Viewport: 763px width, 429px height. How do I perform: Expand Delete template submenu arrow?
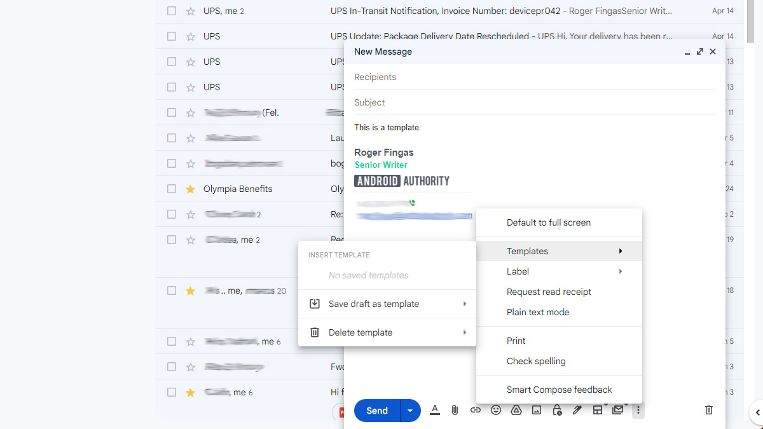click(x=465, y=332)
